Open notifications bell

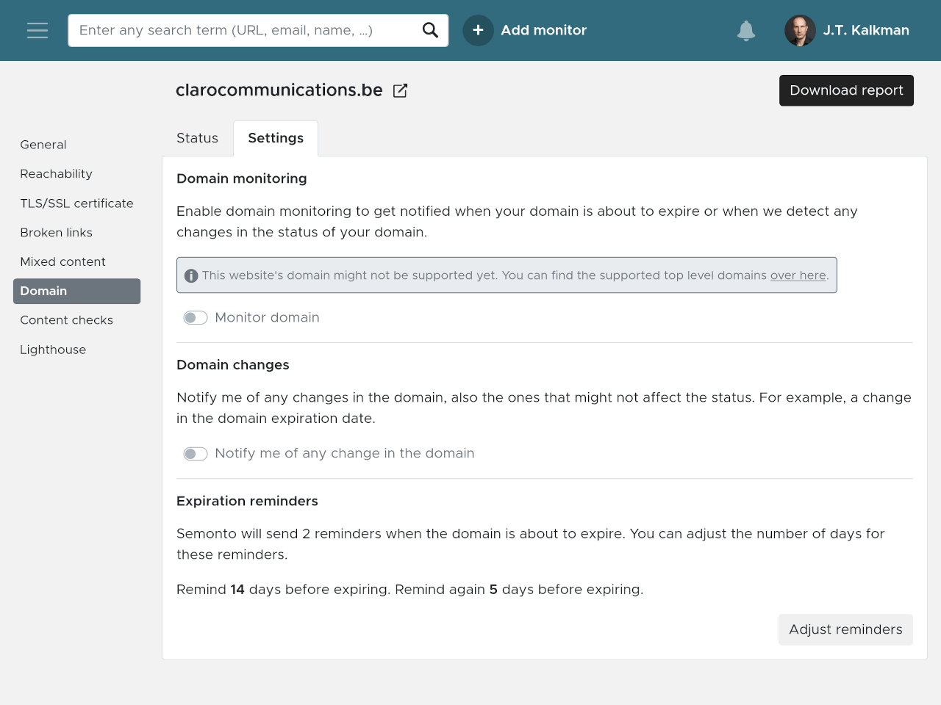coord(746,31)
